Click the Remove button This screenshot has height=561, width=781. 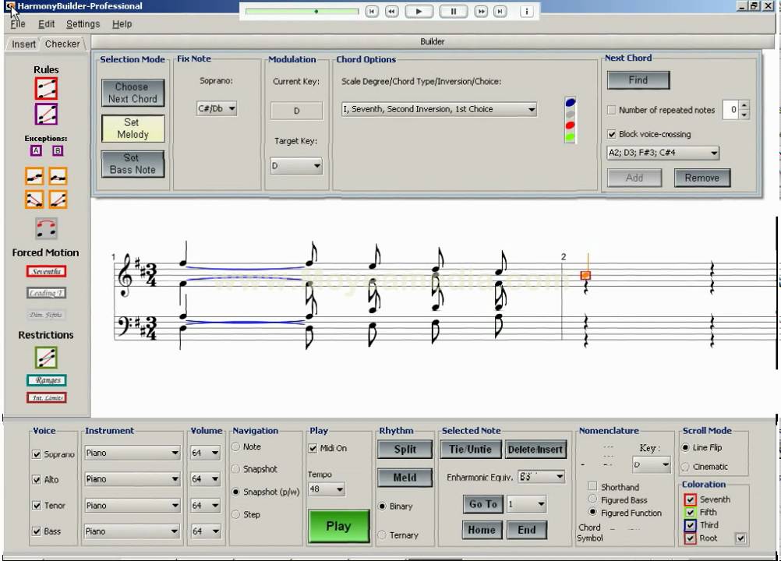tap(701, 178)
